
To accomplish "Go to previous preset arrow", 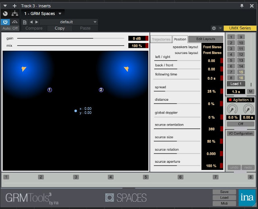I will (31, 22).
